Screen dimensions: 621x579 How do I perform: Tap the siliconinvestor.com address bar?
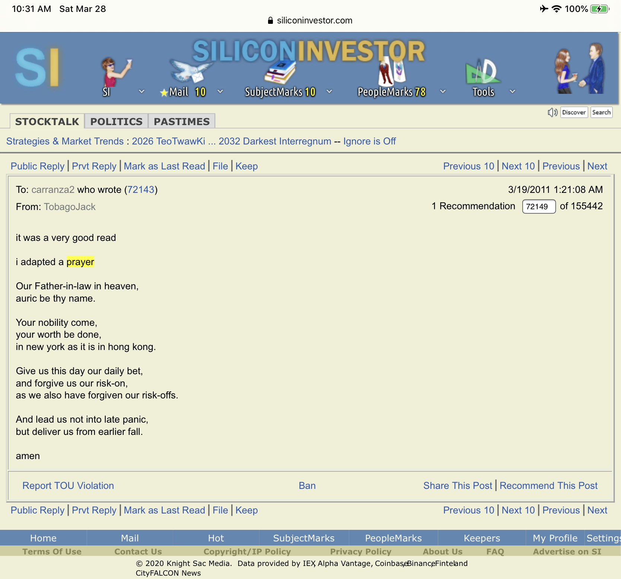[310, 20]
